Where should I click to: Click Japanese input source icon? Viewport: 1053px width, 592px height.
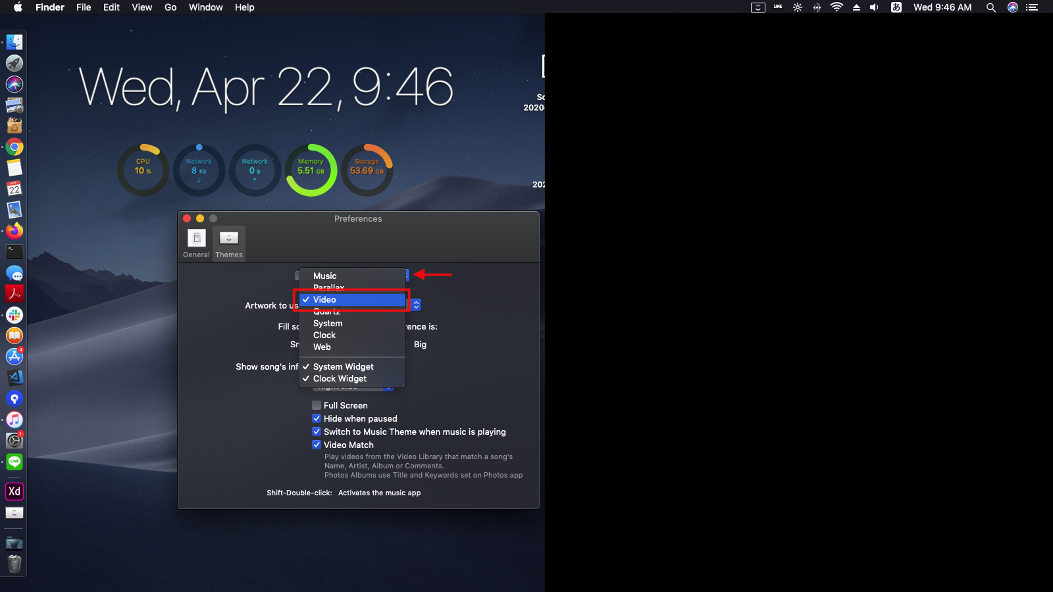tap(896, 7)
